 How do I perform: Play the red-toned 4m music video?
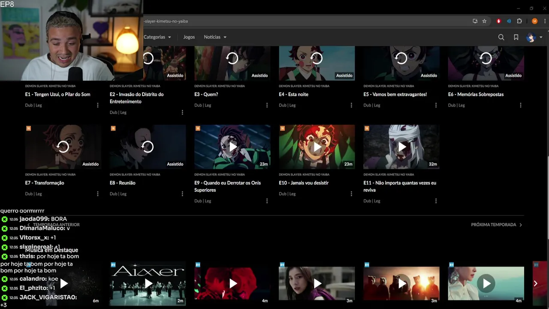[232, 283]
